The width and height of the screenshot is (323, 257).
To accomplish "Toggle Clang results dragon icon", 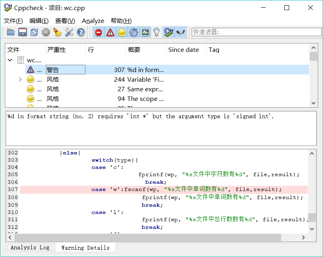I will click(x=180, y=32).
